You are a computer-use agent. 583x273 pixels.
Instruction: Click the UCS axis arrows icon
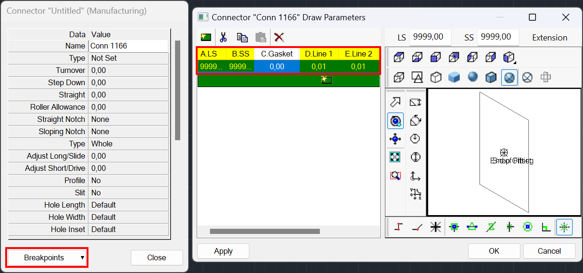415,176
